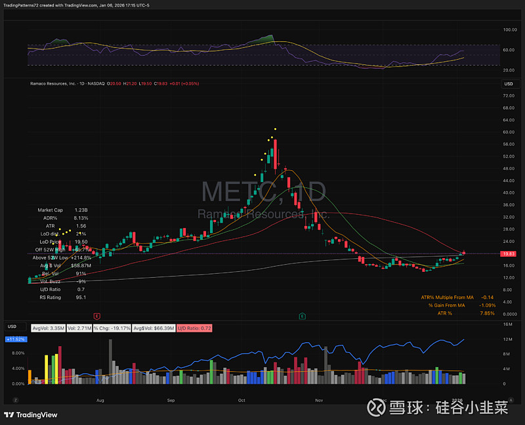The width and height of the screenshot is (525, 425).
Task: Select the 60.00 RSI axis value
Action: pyautogui.click(x=510, y=50)
